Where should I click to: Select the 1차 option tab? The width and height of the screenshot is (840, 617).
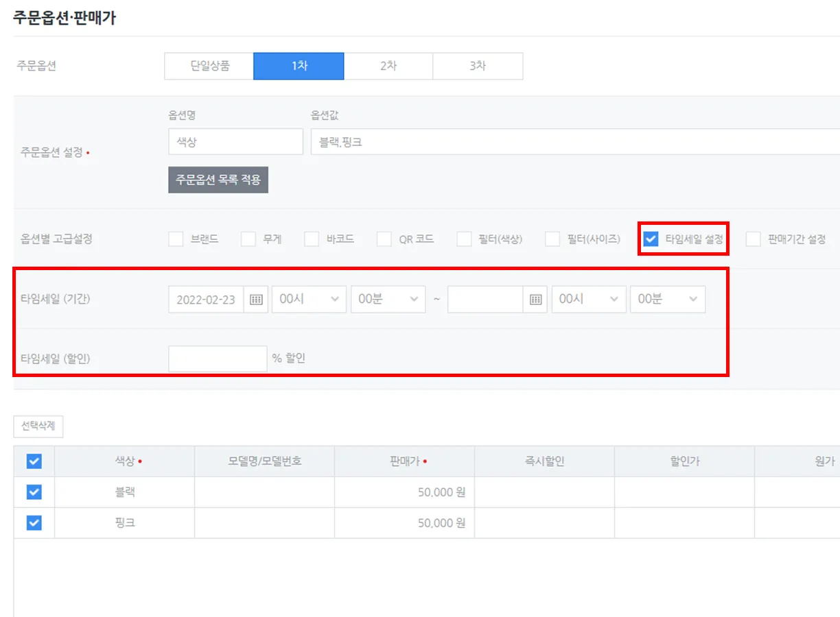[x=299, y=66]
